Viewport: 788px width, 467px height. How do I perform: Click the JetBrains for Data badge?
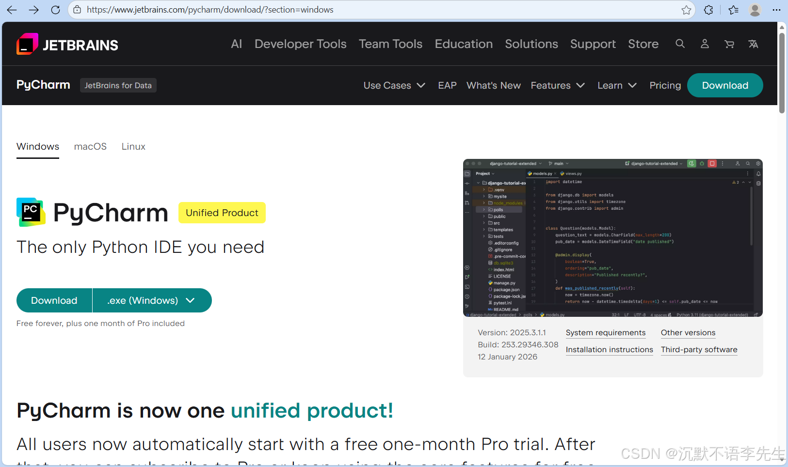(x=118, y=85)
